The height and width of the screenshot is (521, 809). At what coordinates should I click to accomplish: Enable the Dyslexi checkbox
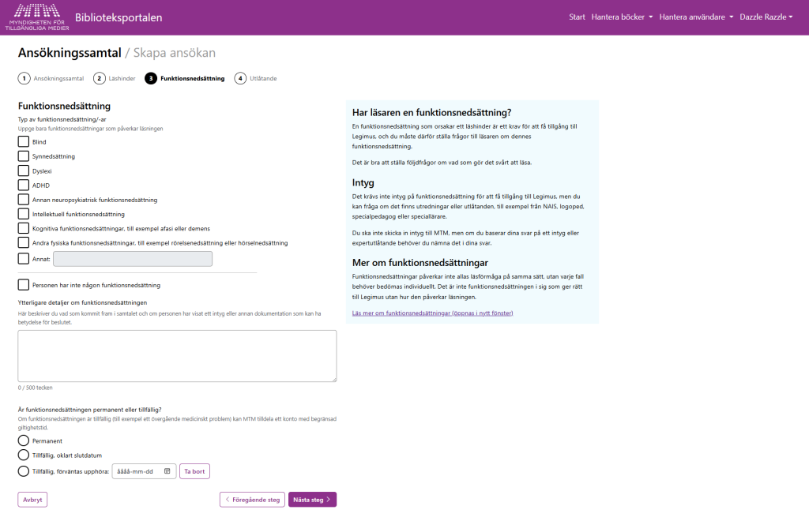(24, 171)
